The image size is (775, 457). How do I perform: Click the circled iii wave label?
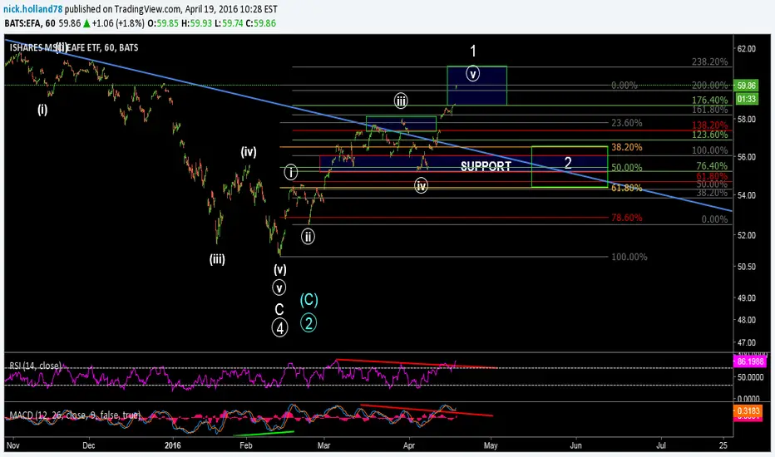[400, 101]
